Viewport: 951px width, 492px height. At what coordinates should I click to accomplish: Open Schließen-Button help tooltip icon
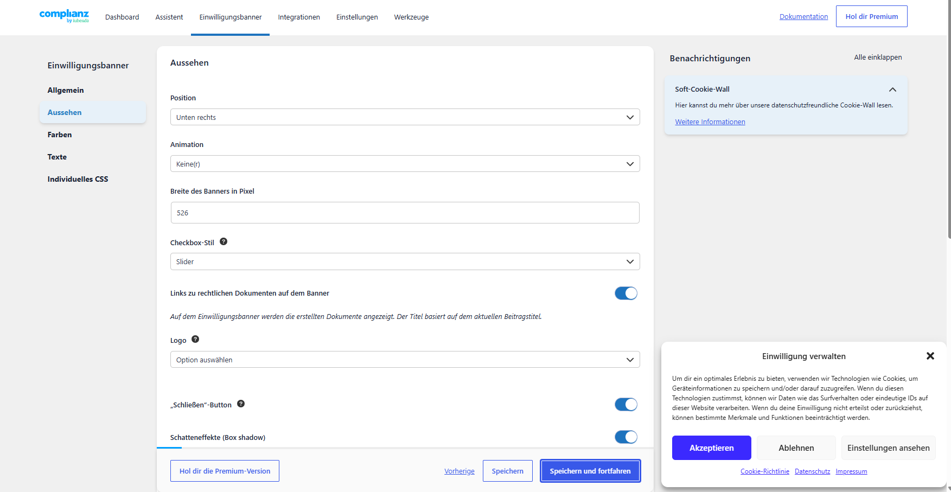click(x=241, y=404)
